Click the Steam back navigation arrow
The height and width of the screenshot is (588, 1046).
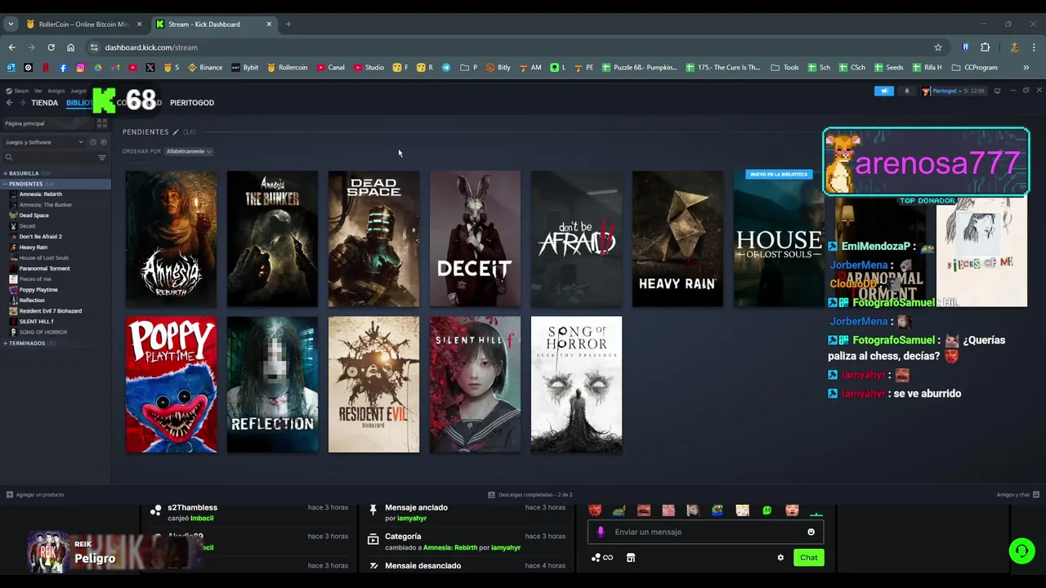pyautogui.click(x=9, y=103)
